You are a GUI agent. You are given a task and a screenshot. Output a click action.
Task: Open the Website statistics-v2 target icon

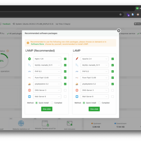(x=21, y=123)
